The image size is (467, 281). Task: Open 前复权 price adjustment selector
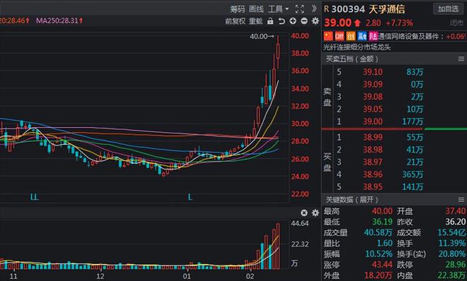tap(235, 21)
